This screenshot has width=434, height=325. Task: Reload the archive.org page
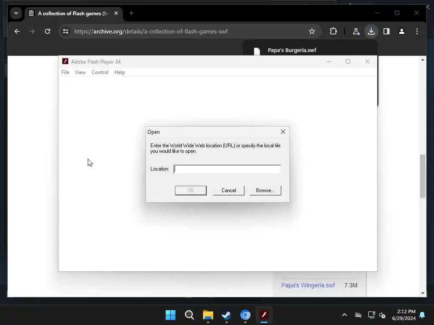tap(47, 31)
